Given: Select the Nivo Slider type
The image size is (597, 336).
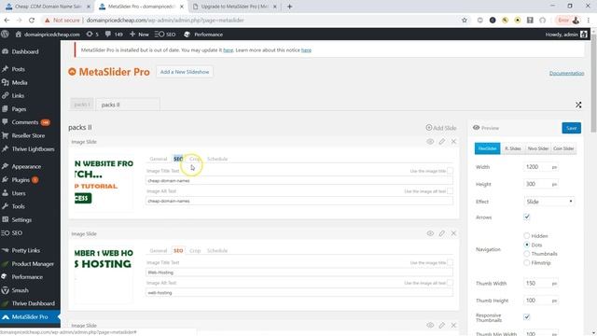Looking at the screenshot, I should pos(538,148).
